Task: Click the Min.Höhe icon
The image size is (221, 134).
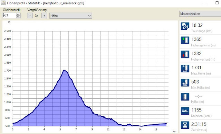Action: [185, 83]
